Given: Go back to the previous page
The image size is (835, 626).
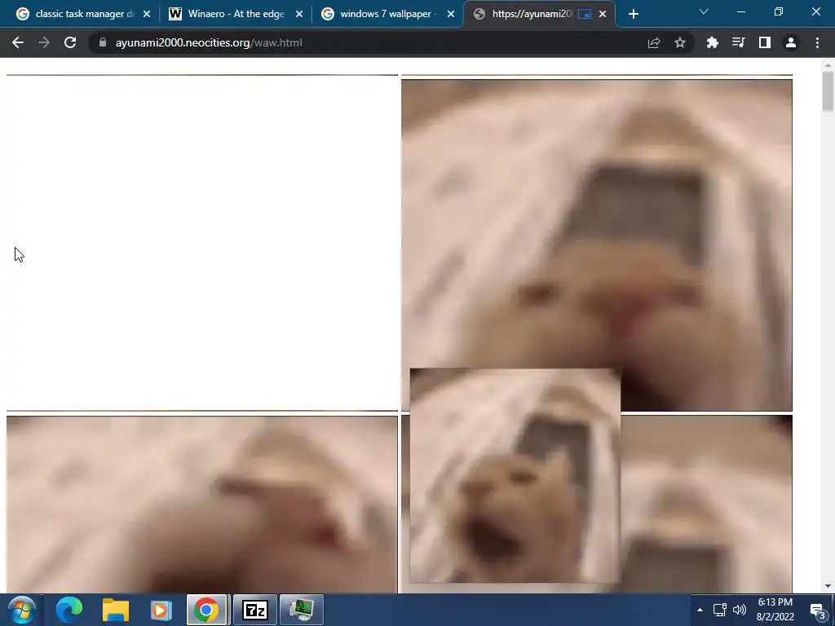Looking at the screenshot, I should [18, 42].
